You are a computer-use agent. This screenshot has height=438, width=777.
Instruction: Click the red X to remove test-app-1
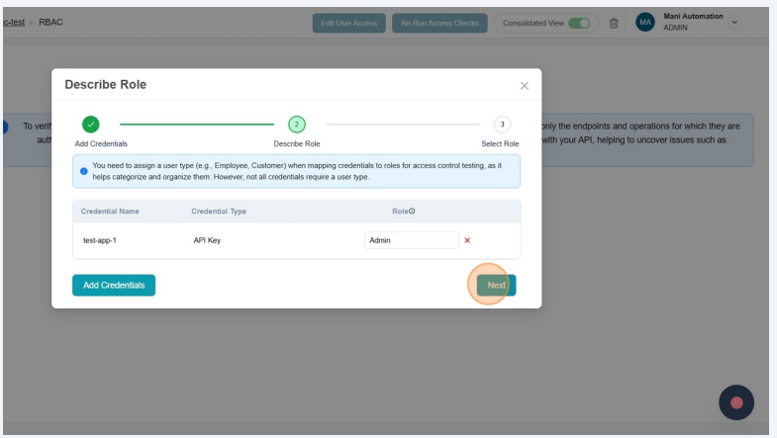(x=467, y=240)
